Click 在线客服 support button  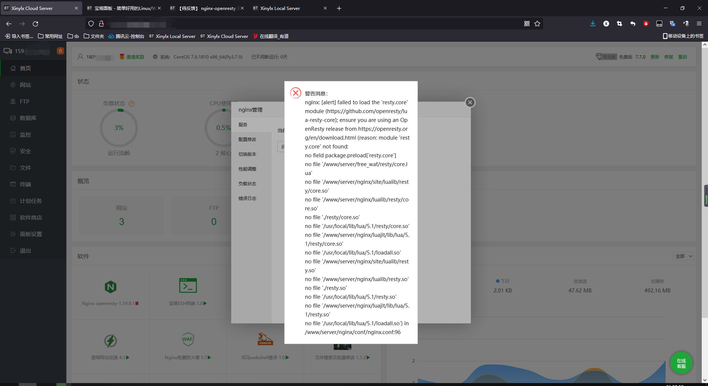coord(681,363)
